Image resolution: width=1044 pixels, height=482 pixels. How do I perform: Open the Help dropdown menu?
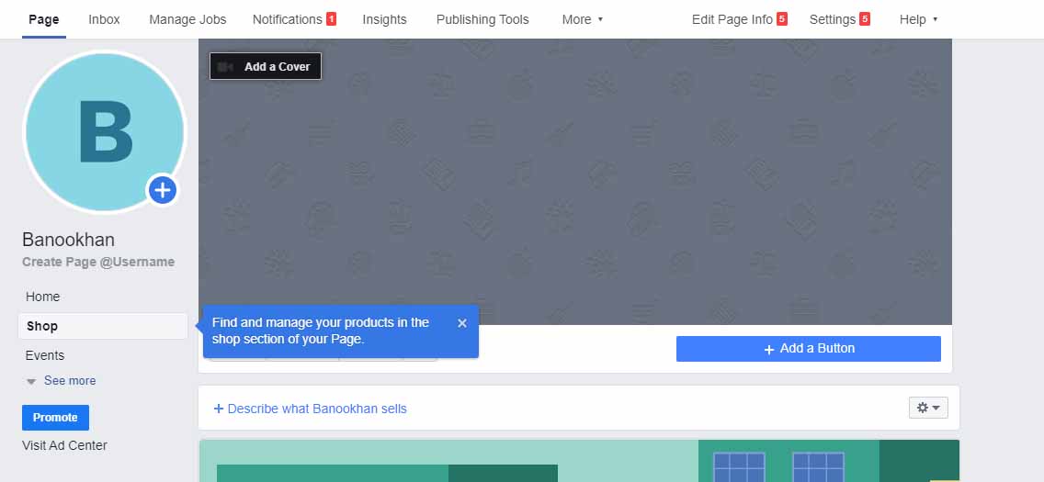click(x=918, y=19)
